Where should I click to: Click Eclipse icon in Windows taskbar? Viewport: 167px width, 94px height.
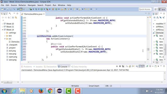point(59,91)
